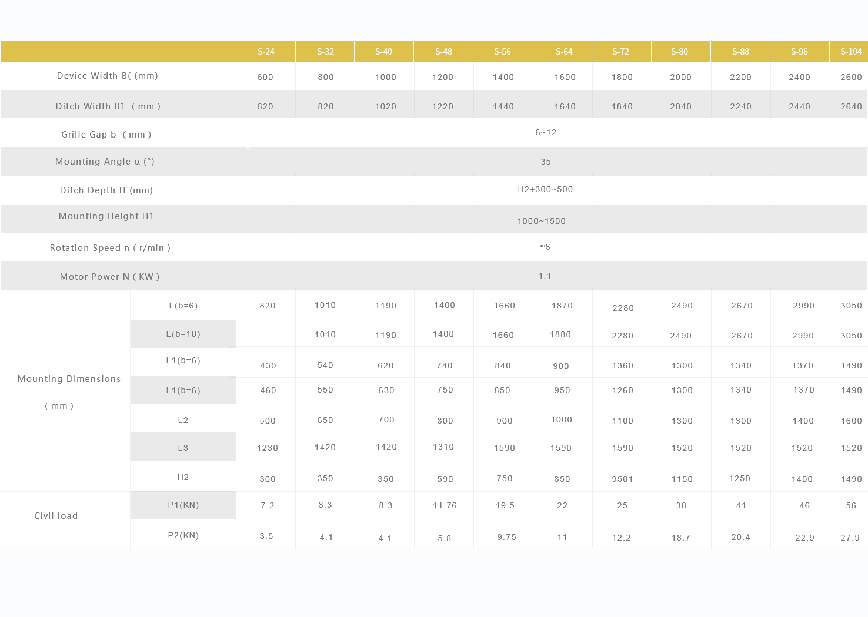The image size is (868, 617).
Task: Click the Device Width B row label
Action: pos(108,76)
